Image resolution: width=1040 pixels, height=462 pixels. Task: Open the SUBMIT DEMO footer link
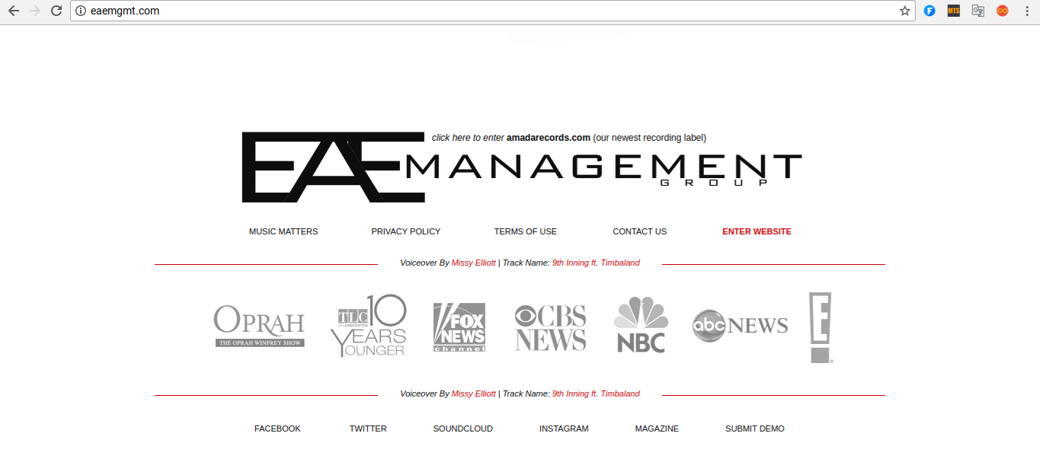coord(755,429)
